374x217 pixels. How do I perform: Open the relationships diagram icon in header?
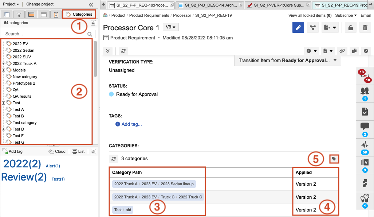312,28
